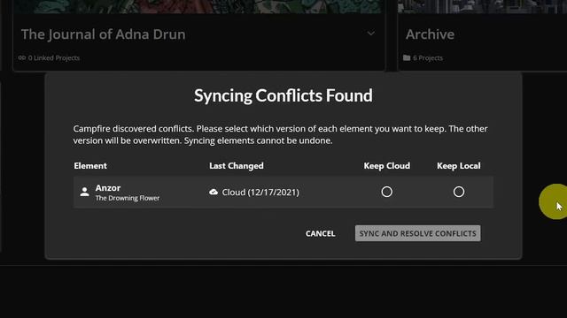
Task: Select the Keep Cloud radio button for Anzor
Action: click(x=386, y=192)
